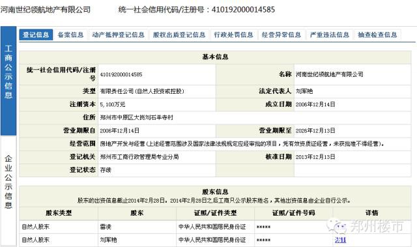
Task: Open the 动产抵押登记信息 tab
Action: pos(118,35)
